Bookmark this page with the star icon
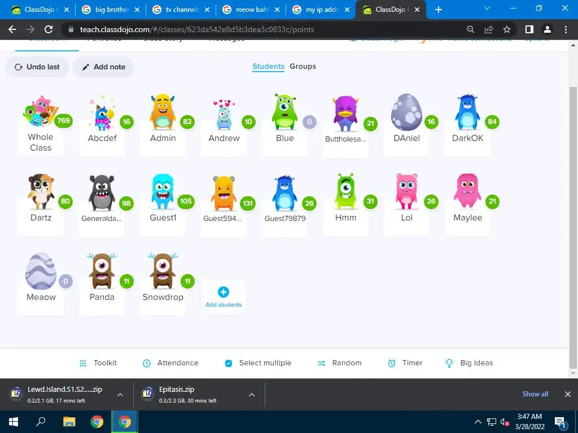The width and height of the screenshot is (578, 433). click(x=507, y=29)
